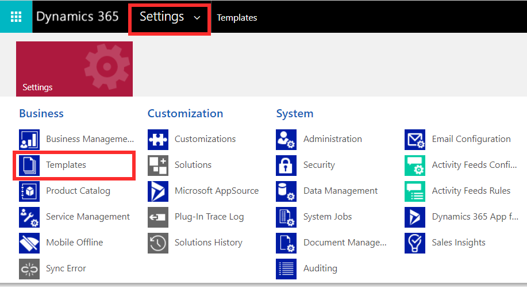Open Data Management link text
Viewport: 527px width, 288px height.
(340, 190)
